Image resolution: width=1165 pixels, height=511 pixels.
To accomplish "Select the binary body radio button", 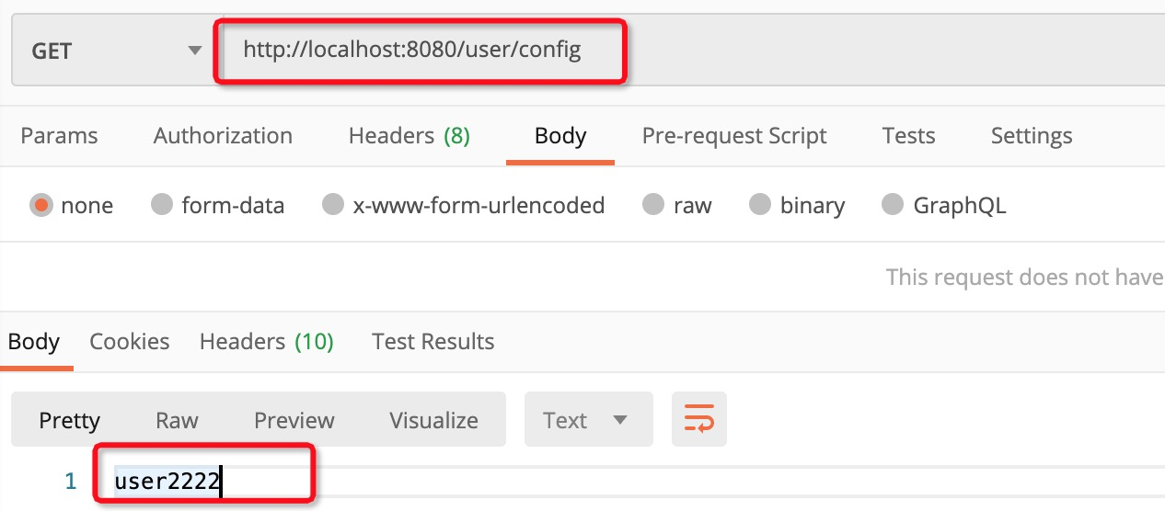I will 760,205.
